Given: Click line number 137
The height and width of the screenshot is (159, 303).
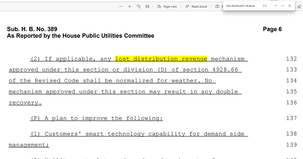Looking at the screenshot, I should pos(291,118).
